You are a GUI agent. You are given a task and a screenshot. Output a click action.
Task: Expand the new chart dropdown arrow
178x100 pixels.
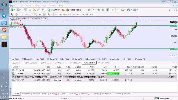(14, 10)
